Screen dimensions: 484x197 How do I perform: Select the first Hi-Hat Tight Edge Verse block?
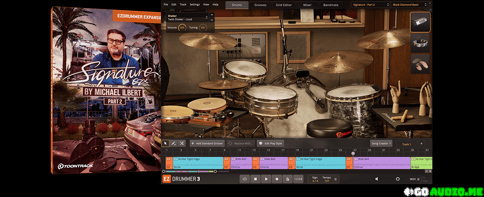pyautogui.click(x=198, y=163)
